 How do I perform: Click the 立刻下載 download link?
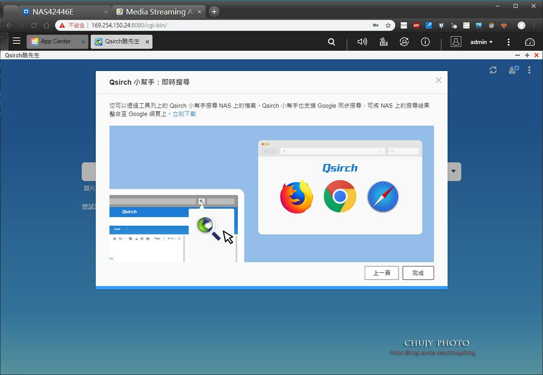point(184,114)
